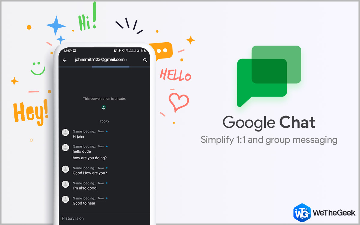
Task: Tap avatar beside "I'm also good." message
Action: click(x=65, y=184)
